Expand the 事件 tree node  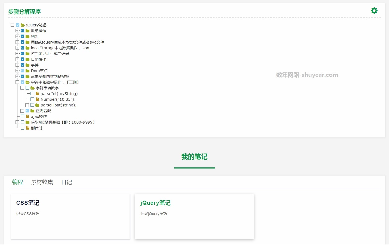(x=17, y=65)
